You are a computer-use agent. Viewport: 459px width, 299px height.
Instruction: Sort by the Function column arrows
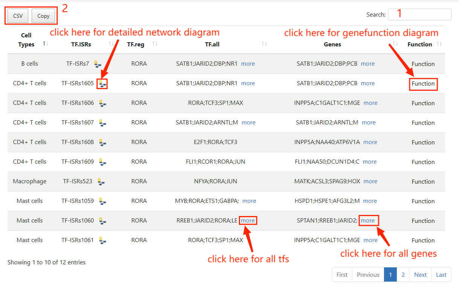coord(439,44)
